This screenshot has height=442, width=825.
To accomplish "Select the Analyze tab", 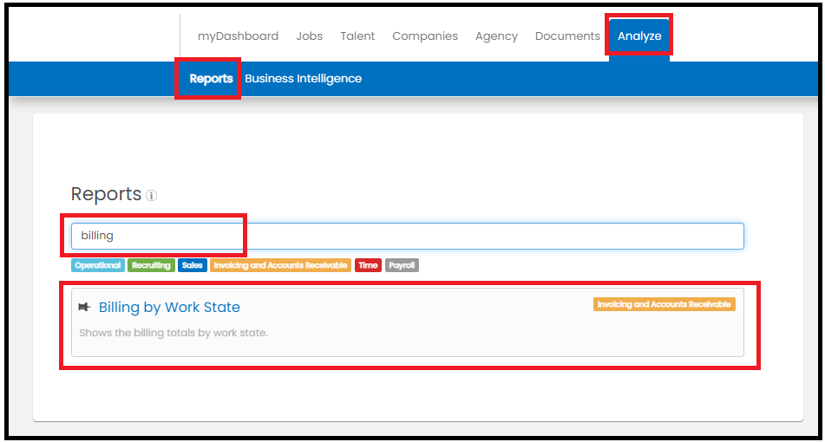I will tap(639, 36).
